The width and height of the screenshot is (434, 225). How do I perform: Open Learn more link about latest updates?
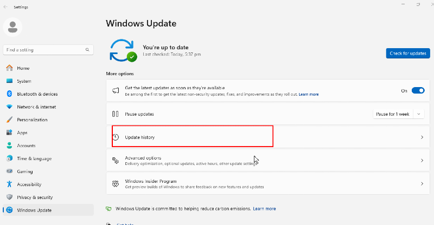click(x=309, y=95)
